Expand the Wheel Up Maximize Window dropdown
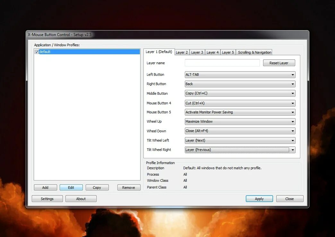335x237 pixels. [x=240, y=121]
